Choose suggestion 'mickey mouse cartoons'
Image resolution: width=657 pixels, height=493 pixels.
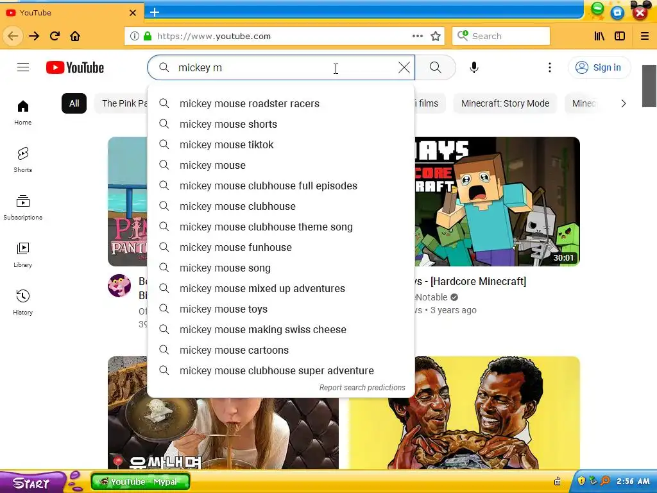(x=281, y=350)
